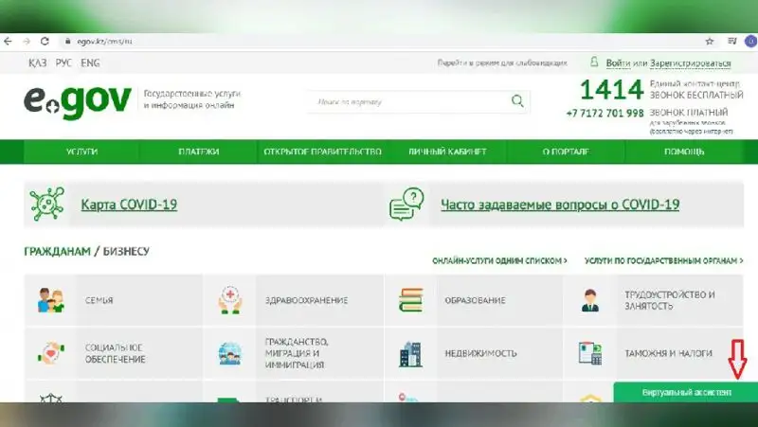Viewport: 758px width, 427px height.
Task: Click the citizenship globe icon
Action: (x=229, y=353)
